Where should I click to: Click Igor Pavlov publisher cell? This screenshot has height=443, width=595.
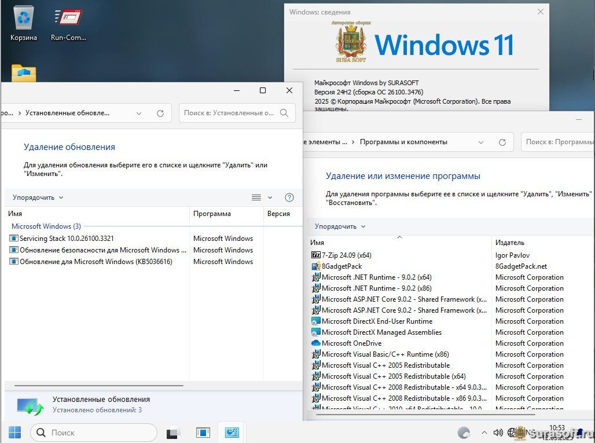pyautogui.click(x=512, y=255)
